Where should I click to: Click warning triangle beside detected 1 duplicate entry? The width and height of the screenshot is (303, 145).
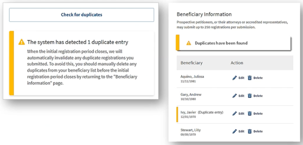(22, 42)
